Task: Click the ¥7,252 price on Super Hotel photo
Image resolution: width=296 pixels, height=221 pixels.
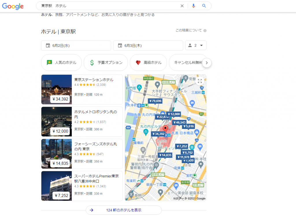Action: 61,196
